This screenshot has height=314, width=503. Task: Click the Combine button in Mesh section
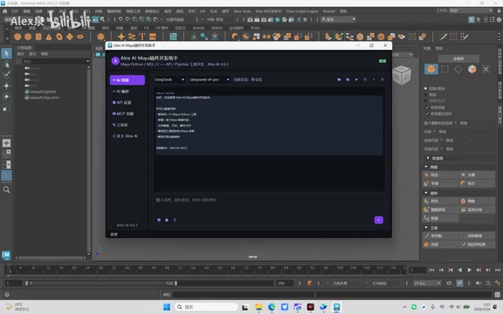point(440,175)
